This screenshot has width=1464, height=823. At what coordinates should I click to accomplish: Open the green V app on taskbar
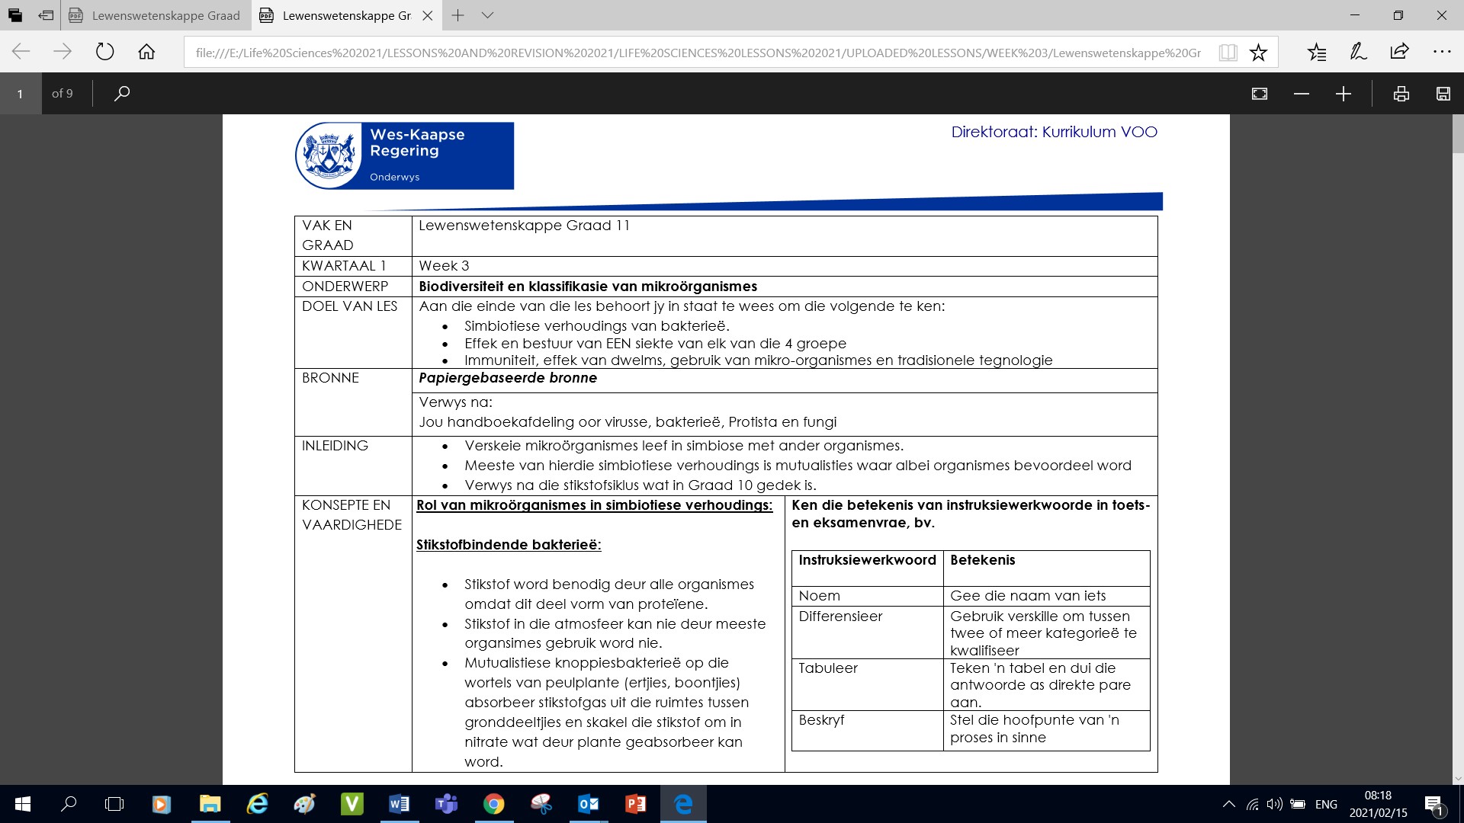[x=352, y=804]
